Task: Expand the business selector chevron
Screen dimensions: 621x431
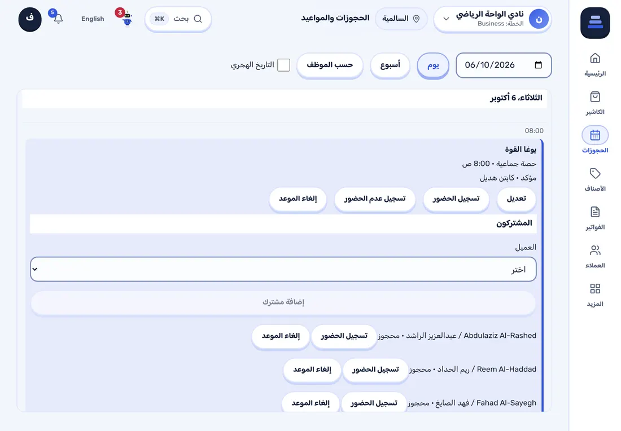Action: pyautogui.click(x=446, y=19)
